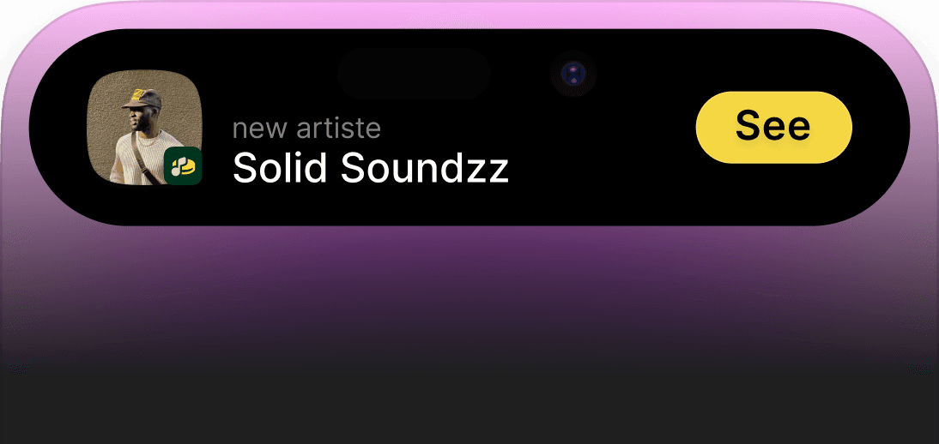Tap the artist's face in the photo
This screenshot has width=939, height=444.
click(x=136, y=120)
